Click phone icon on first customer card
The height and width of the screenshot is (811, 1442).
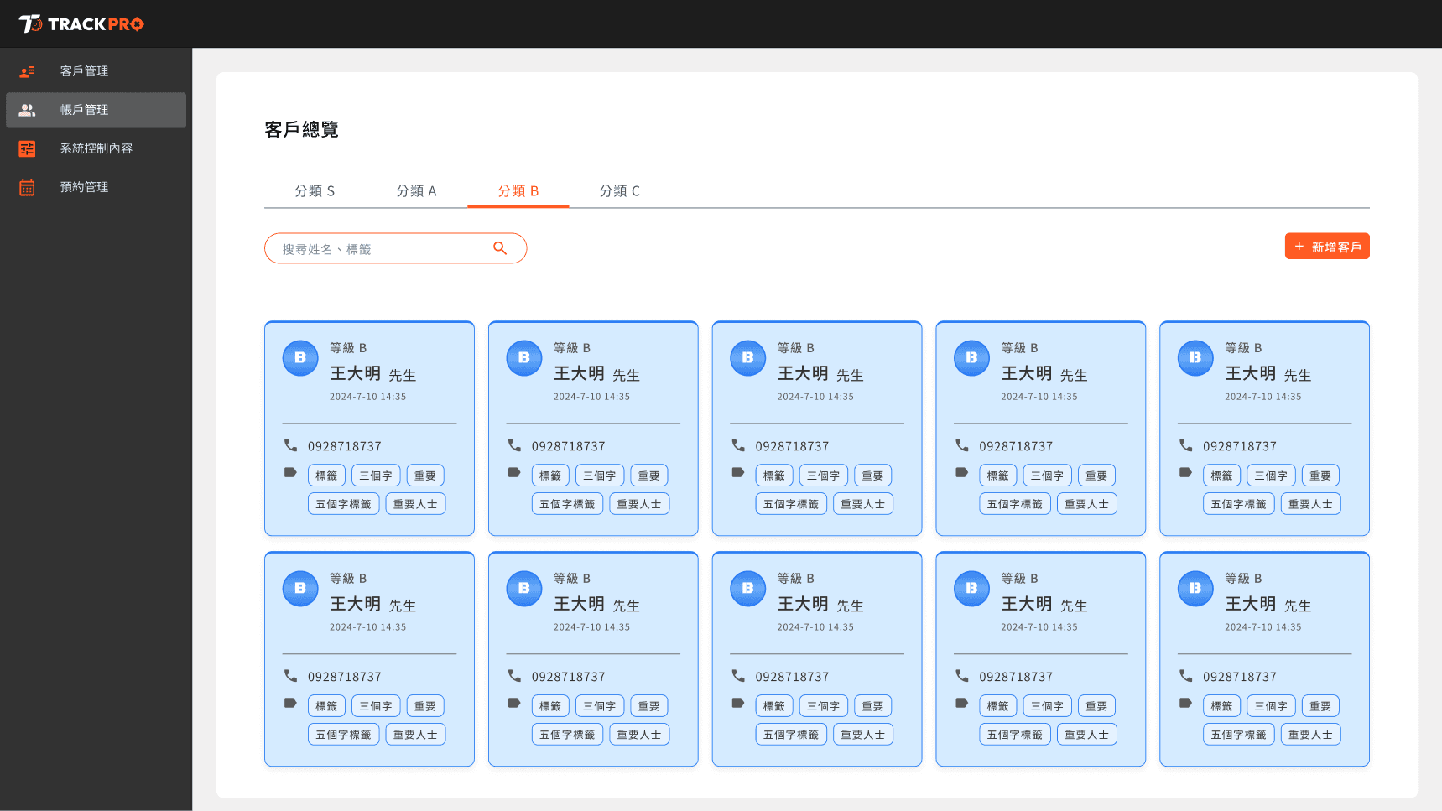(x=290, y=445)
